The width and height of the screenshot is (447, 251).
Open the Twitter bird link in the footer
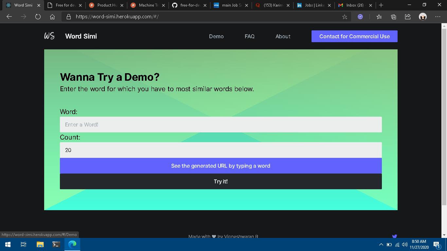click(395, 236)
